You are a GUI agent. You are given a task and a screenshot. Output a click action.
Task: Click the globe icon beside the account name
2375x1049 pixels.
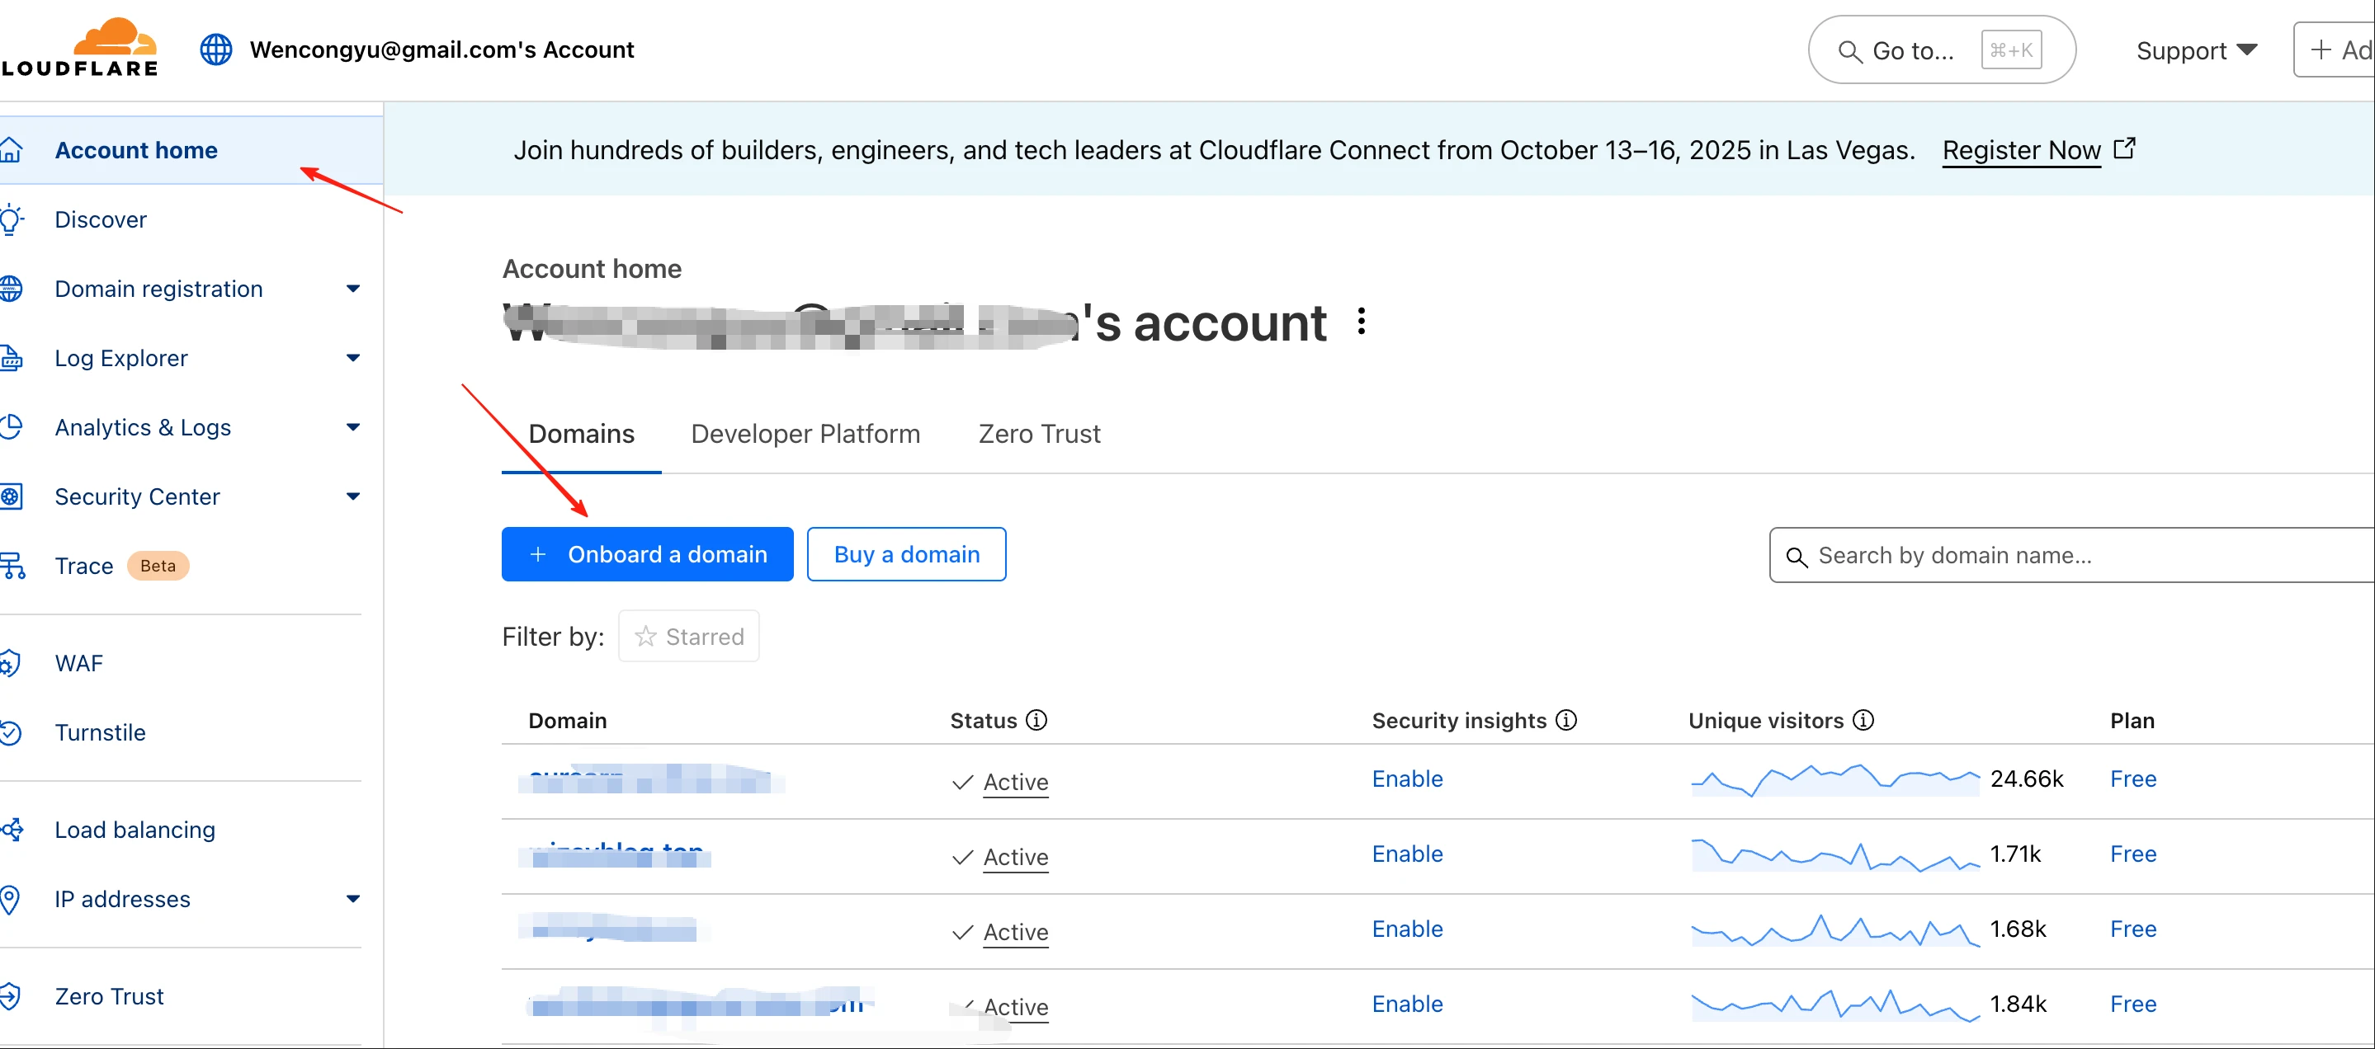(x=215, y=49)
